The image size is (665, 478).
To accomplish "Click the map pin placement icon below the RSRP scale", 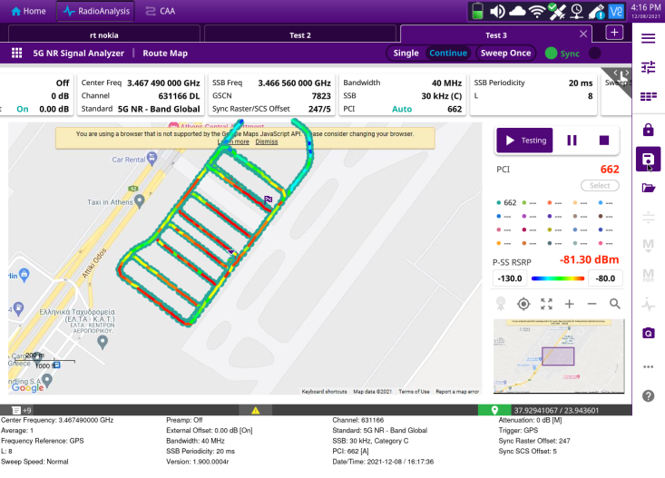I will point(501,304).
